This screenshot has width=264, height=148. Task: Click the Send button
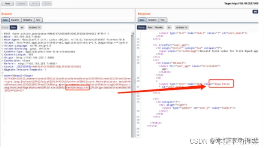[8, 4]
